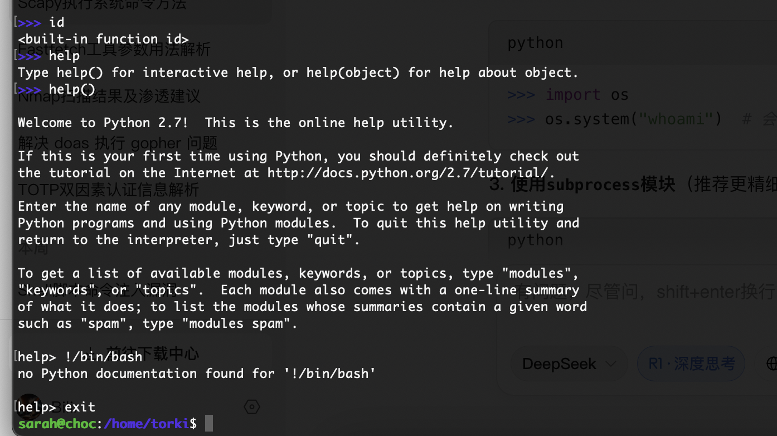Viewport: 777px width, 436px height.
Task: Open the Fastfetch工具参数用法解析 conversation
Action: click(114, 49)
